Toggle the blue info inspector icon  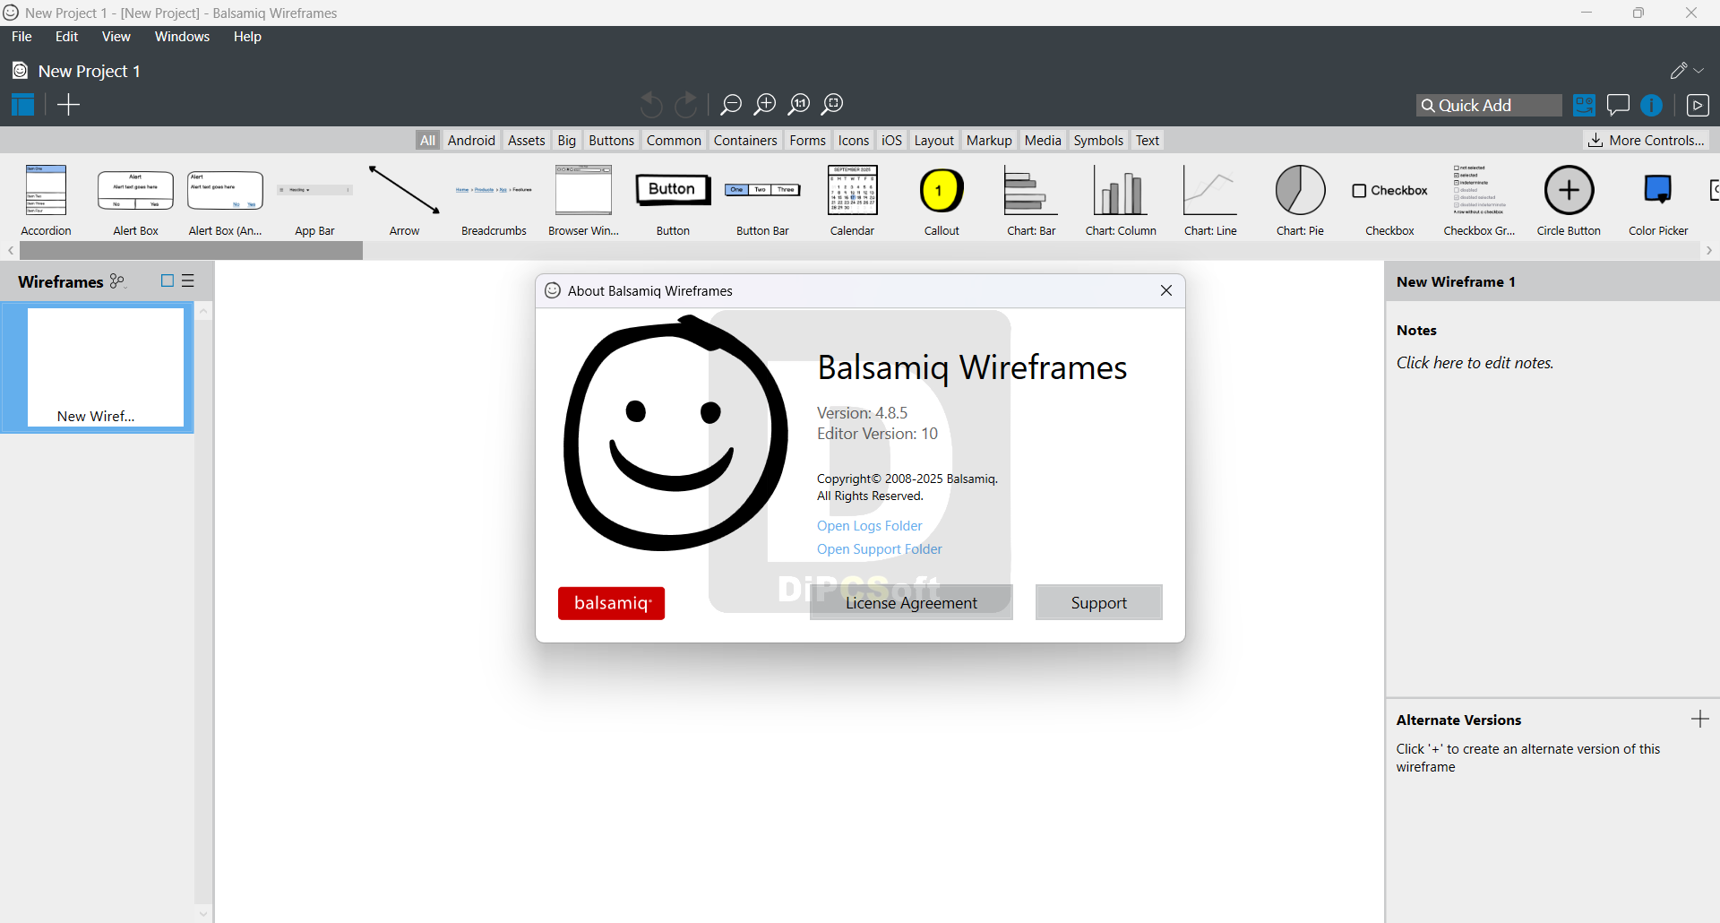(x=1651, y=106)
